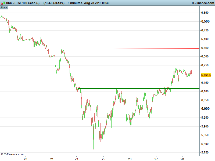The height and width of the screenshot is (161, 215).
Task: Select the dashed green horizontal line
Action: tap(121, 74)
